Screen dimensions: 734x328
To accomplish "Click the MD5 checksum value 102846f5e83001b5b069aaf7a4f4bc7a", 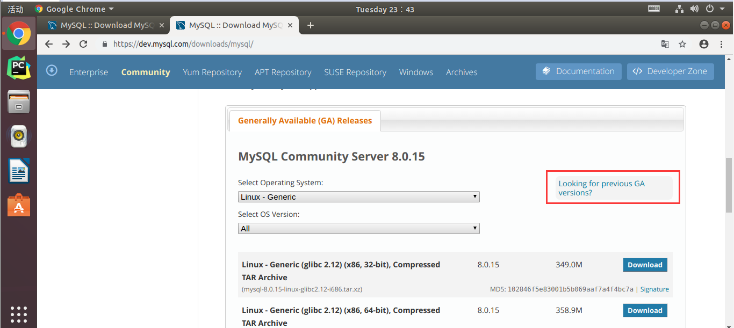I will [x=571, y=289].
